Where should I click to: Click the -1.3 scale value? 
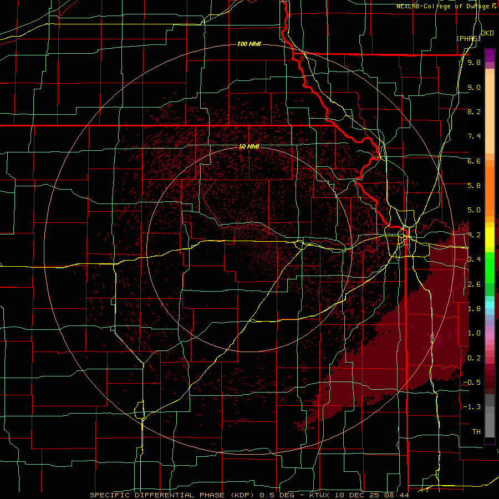tap(472, 407)
